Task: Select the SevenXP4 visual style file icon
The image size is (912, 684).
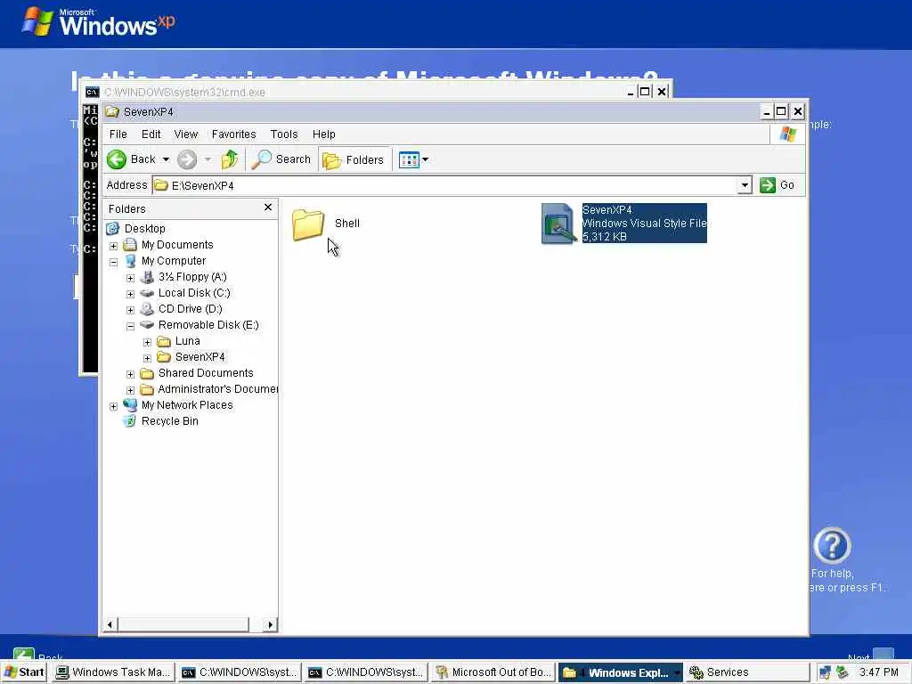Action: (558, 224)
